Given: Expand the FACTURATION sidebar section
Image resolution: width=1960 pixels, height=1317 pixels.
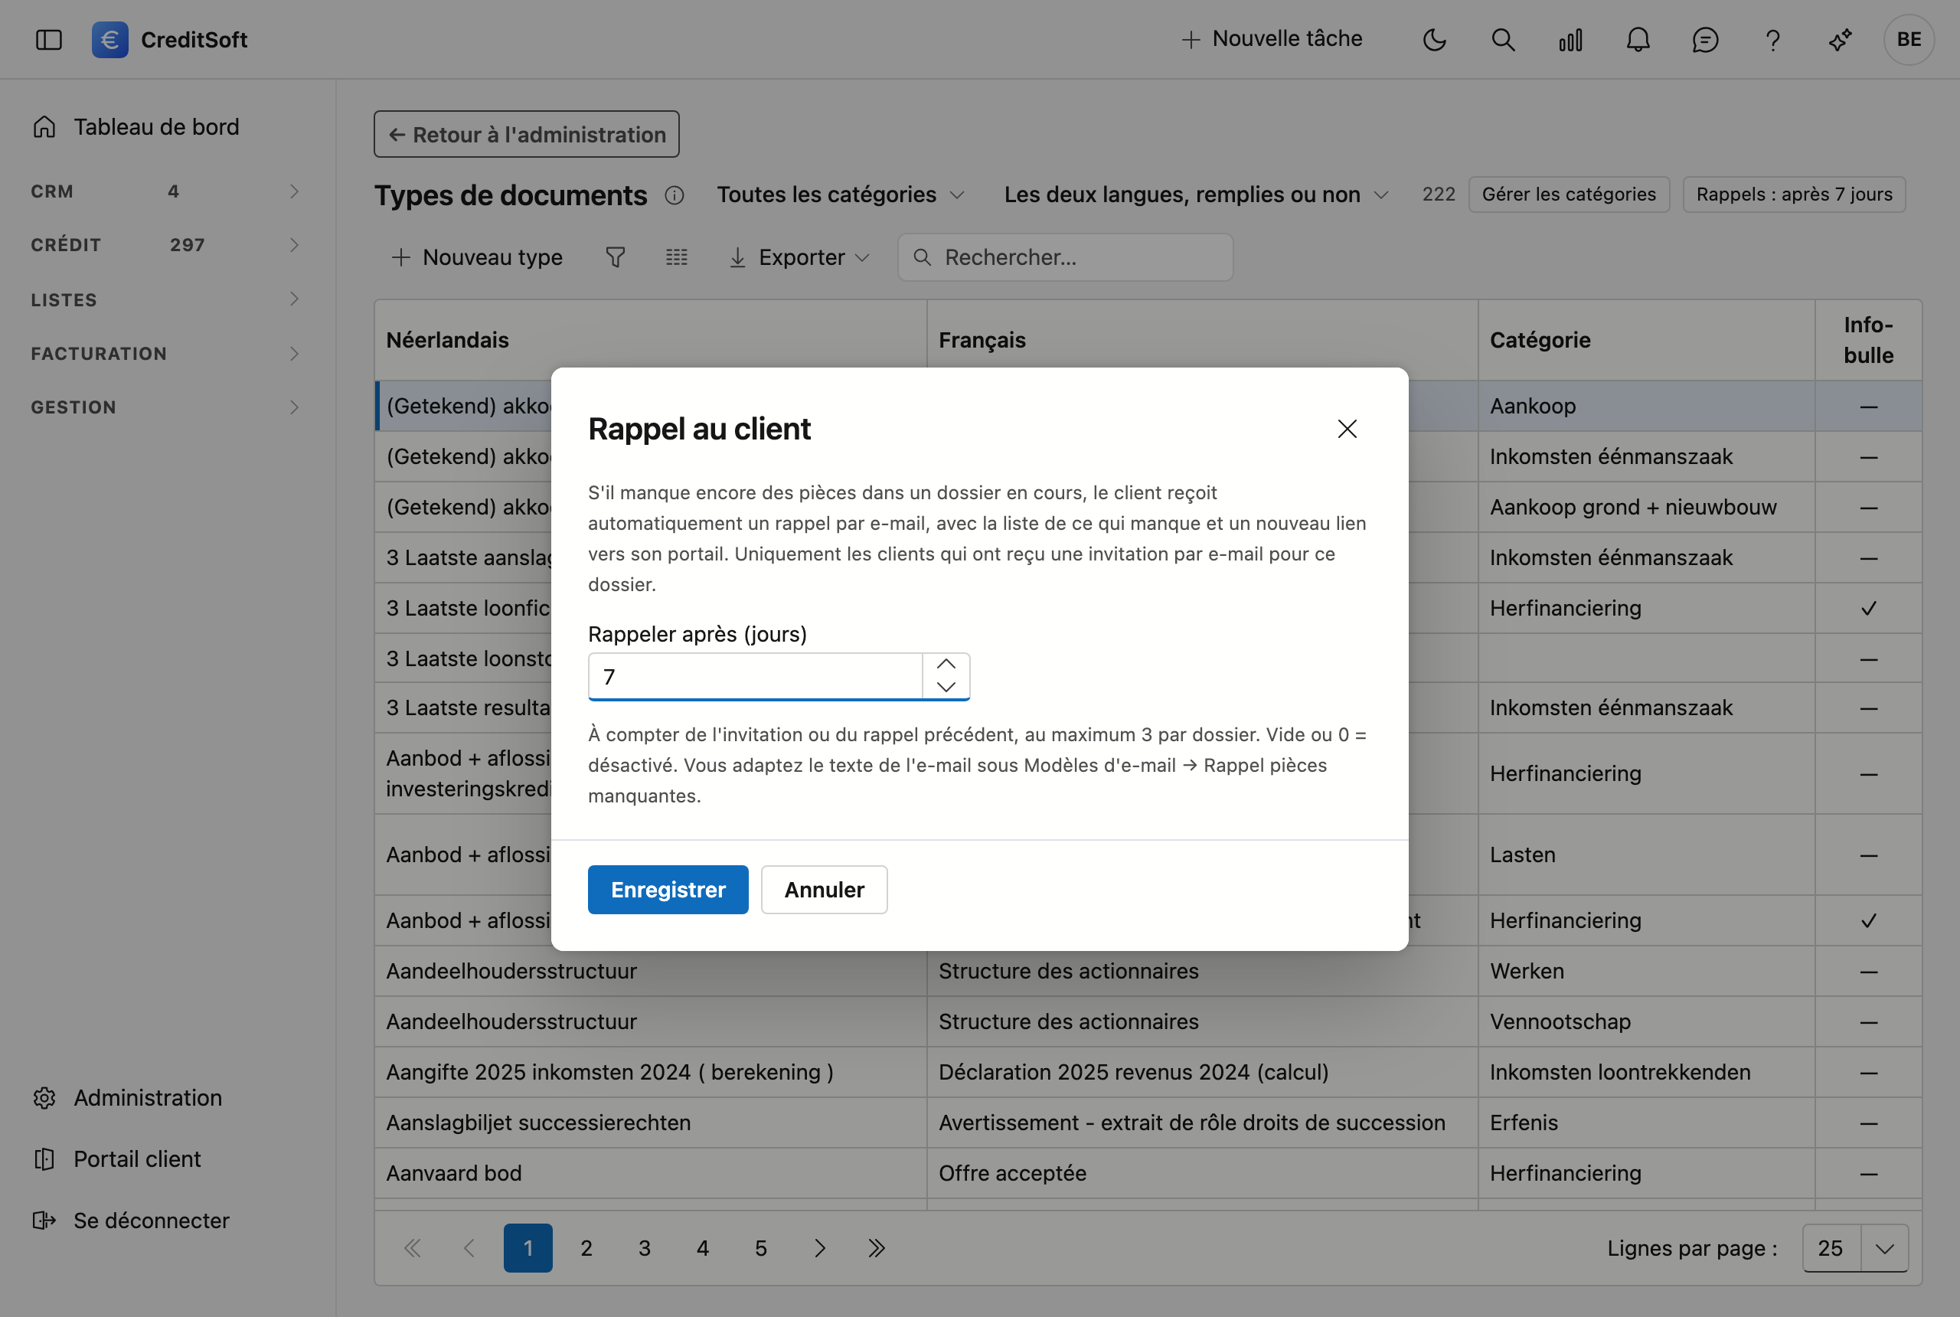Looking at the screenshot, I should [x=165, y=354].
